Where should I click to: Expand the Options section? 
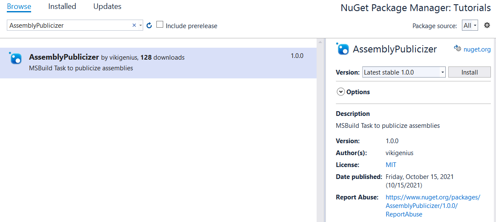[x=341, y=92]
